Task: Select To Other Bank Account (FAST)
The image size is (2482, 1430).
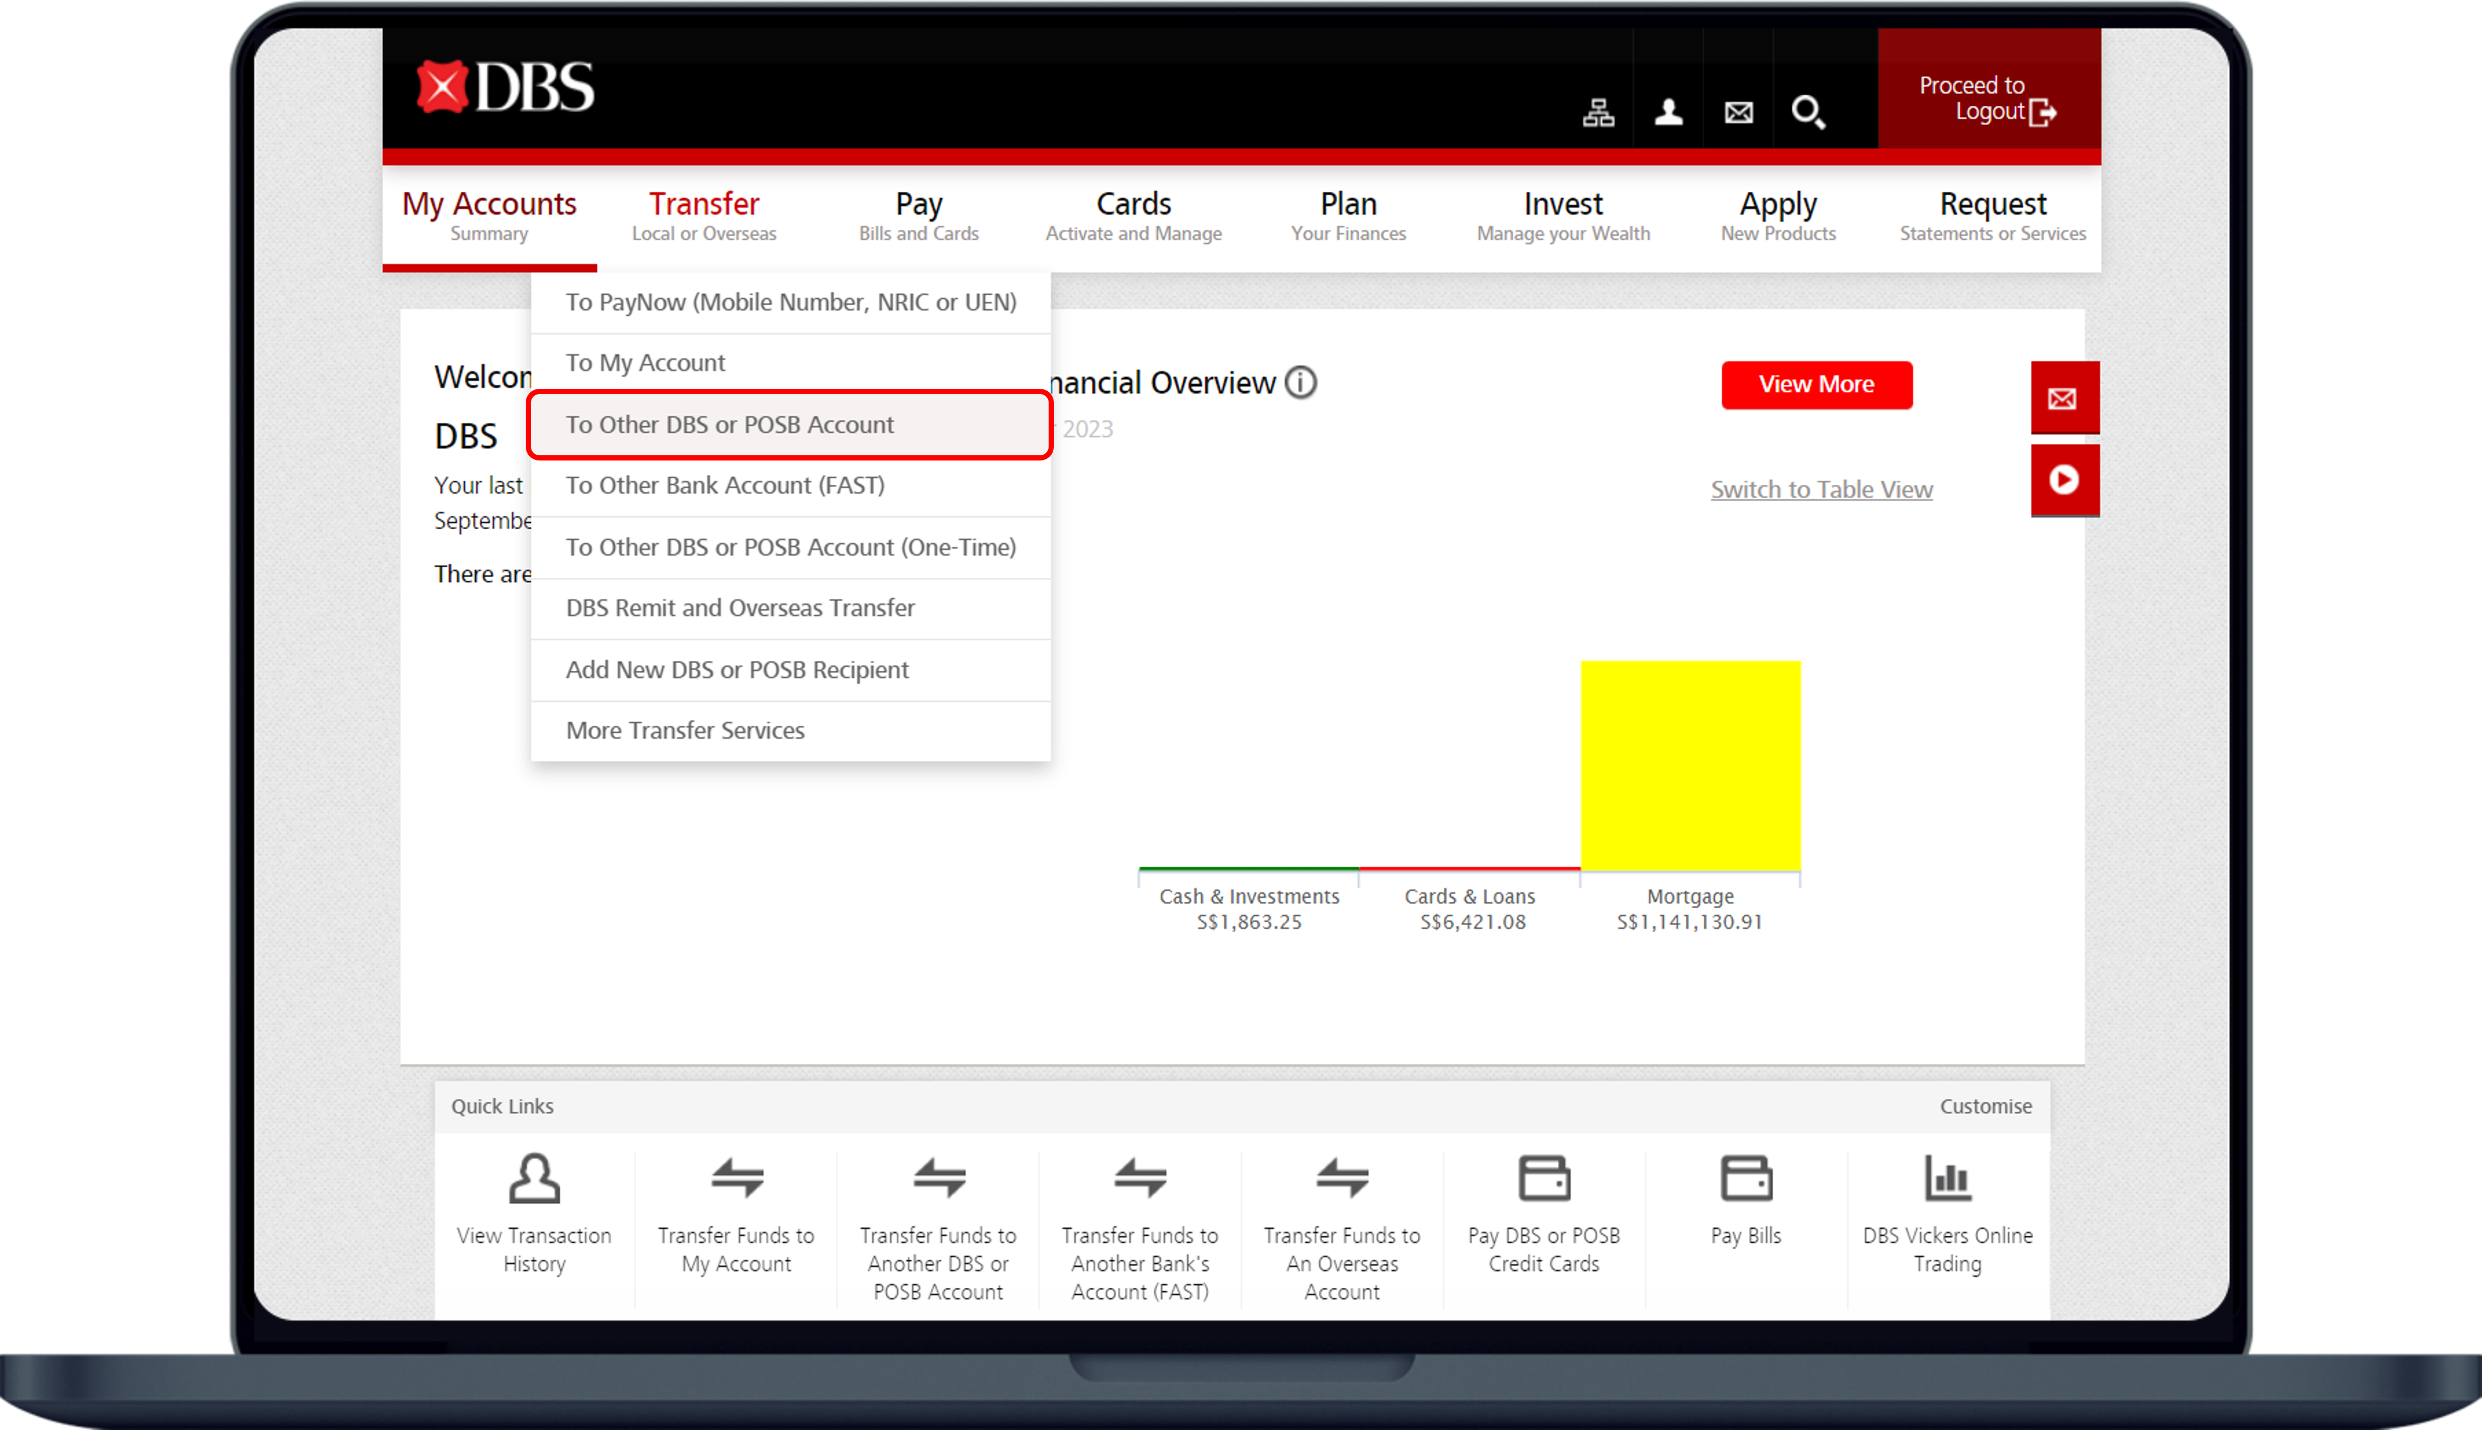Action: 724,484
